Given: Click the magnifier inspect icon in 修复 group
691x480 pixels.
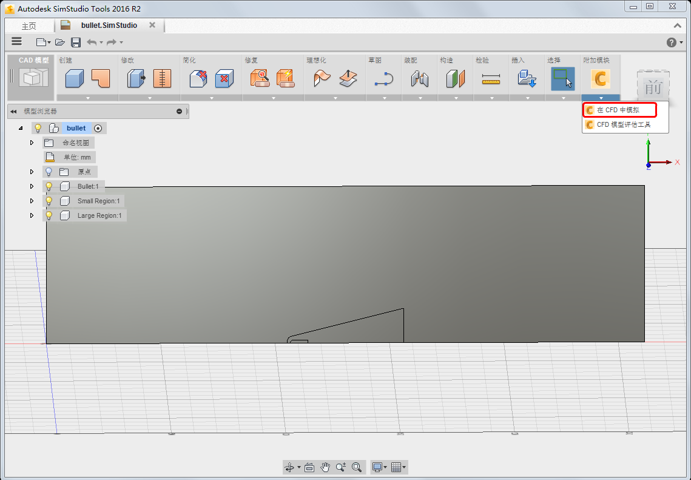Looking at the screenshot, I should point(260,78).
